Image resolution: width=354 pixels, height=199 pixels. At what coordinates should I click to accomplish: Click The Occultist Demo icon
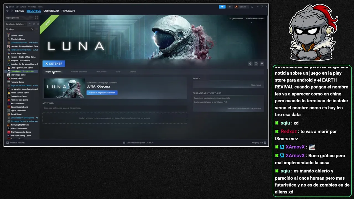pos(9,129)
